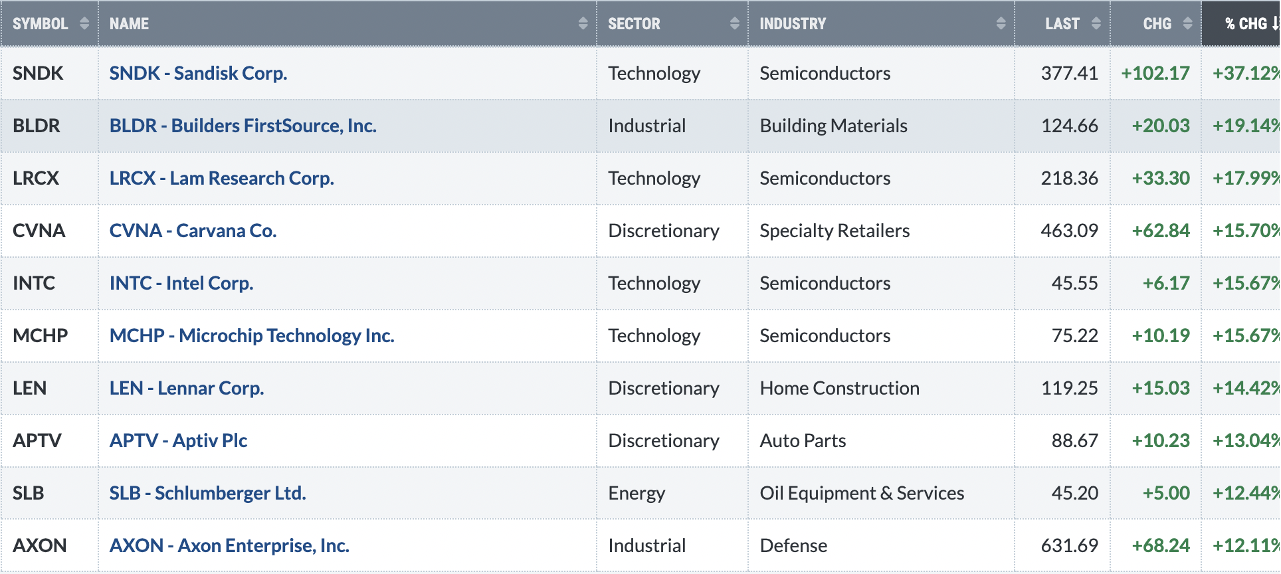1281x574 pixels.
Task: Select the AXON symbol cell
Action: (49, 545)
